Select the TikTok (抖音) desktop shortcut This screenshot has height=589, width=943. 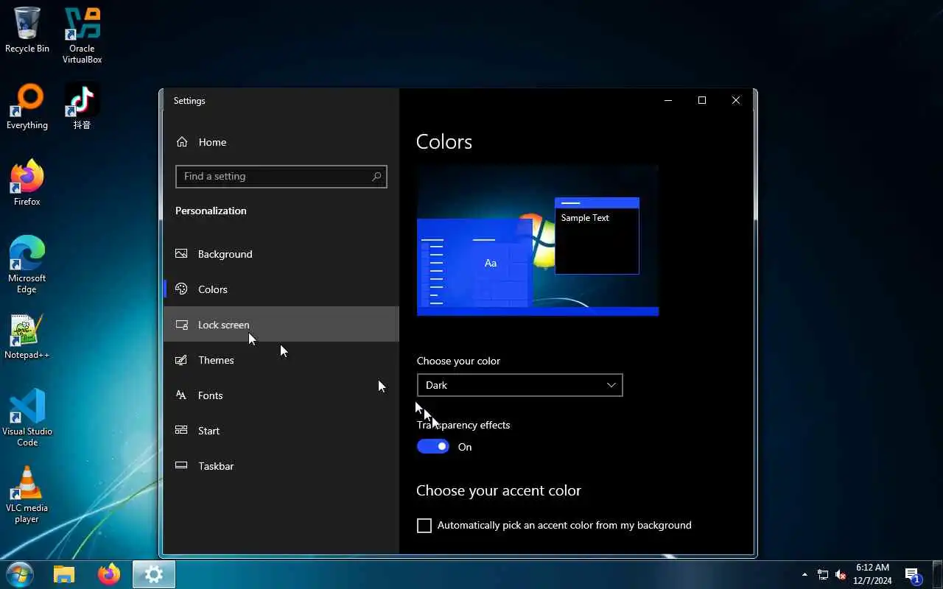click(82, 107)
